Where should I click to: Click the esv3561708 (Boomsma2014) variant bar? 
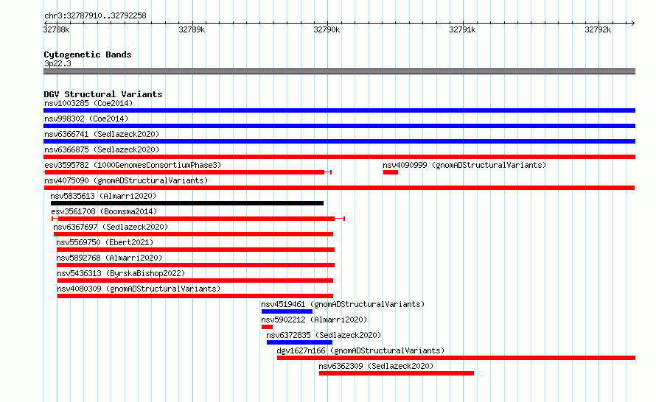[x=198, y=219]
